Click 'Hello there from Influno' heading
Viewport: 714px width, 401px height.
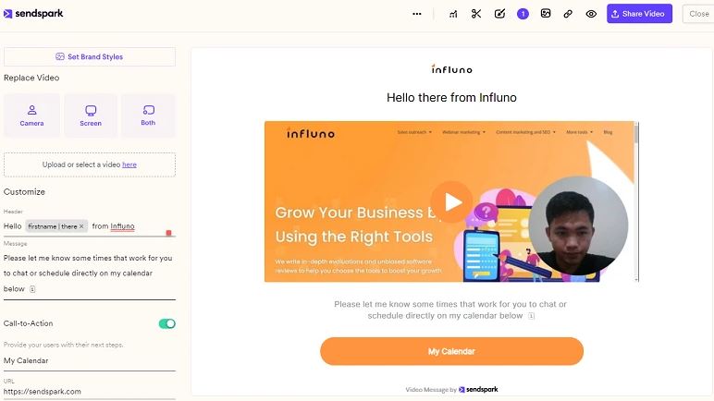451,97
